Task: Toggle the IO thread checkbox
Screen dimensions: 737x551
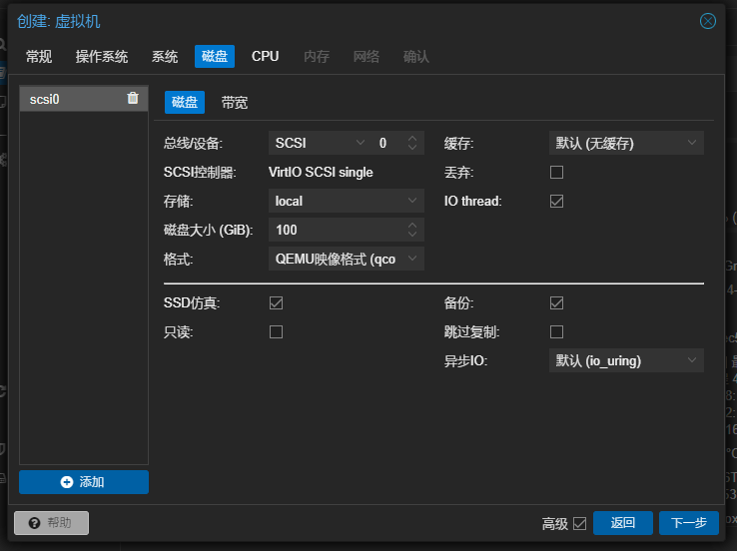Action: (x=556, y=201)
